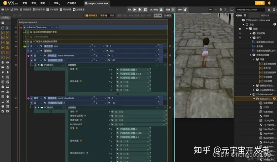
Task: Open the 帮助 menu
Action: coord(43,3)
